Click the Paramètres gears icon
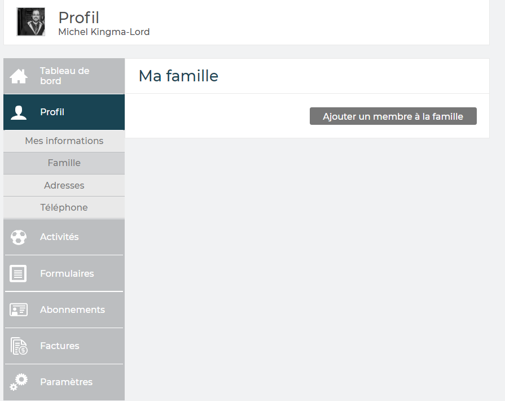 pyautogui.click(x=19, y=382)
